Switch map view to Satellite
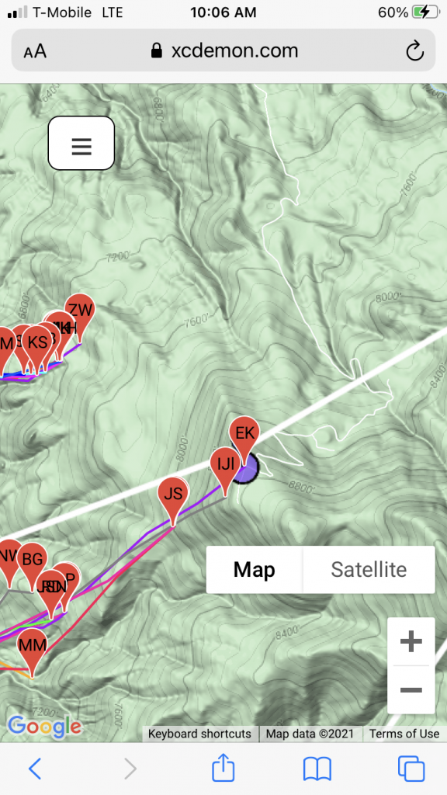The width and height of the screenshot is (447, 795). pyautogui.click(x=369, y=569)
